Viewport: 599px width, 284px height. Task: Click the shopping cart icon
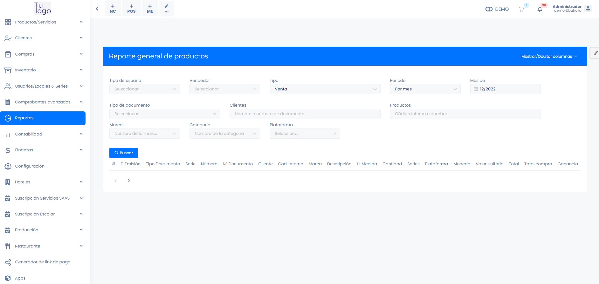tap(521, 9)
